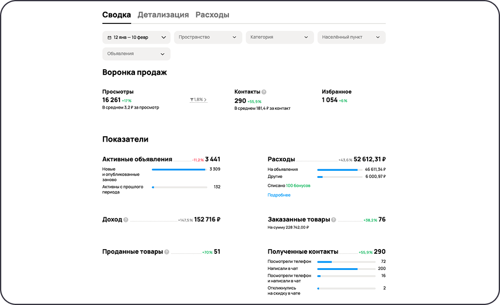Click the 100 бонусов green text
Viewport: 500px width, 305px height.
298,185
